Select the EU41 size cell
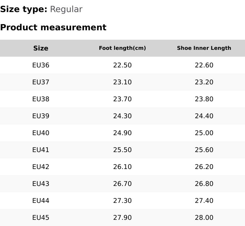 (41, 150)
